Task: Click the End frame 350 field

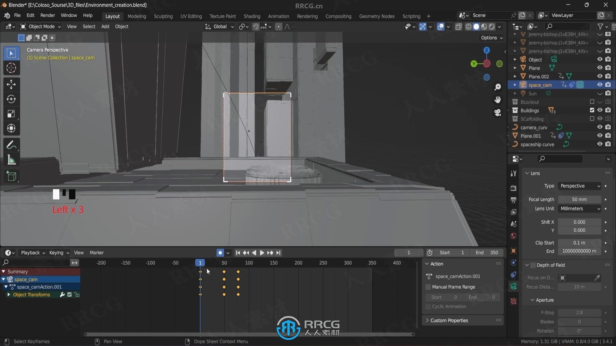Action: coord(487,253)
